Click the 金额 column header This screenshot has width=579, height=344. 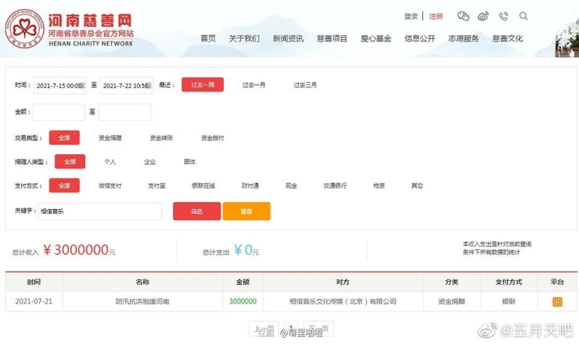coord(242,282)
